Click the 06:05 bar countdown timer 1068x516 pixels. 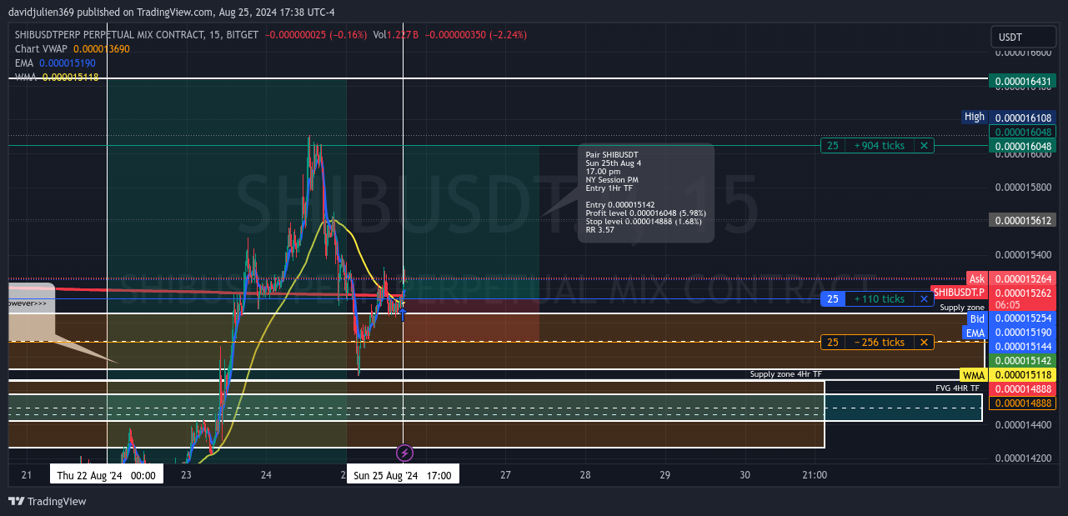1006,305
